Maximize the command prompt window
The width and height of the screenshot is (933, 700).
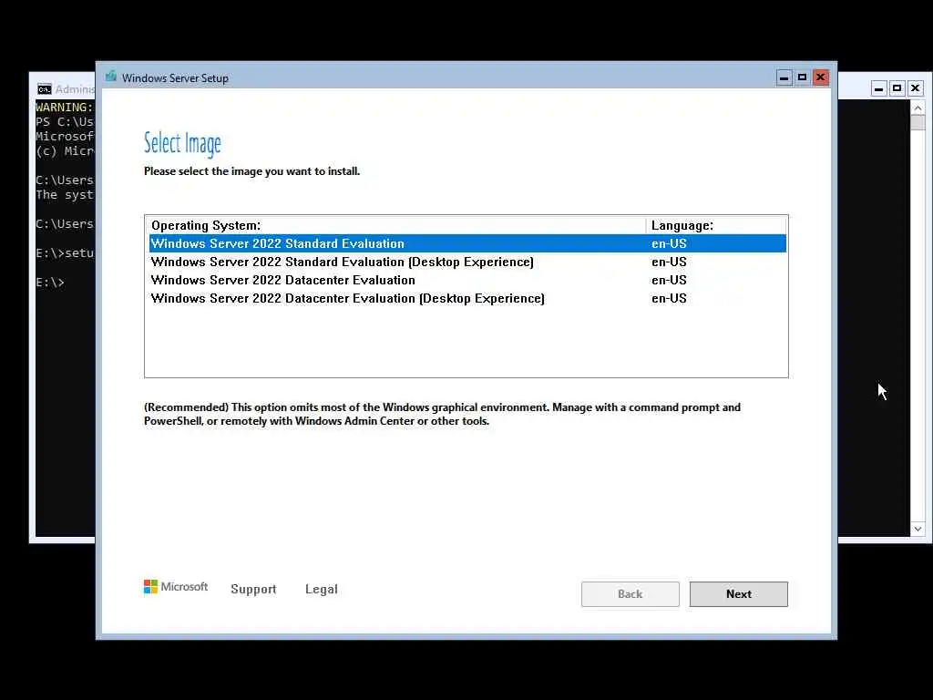897,88
